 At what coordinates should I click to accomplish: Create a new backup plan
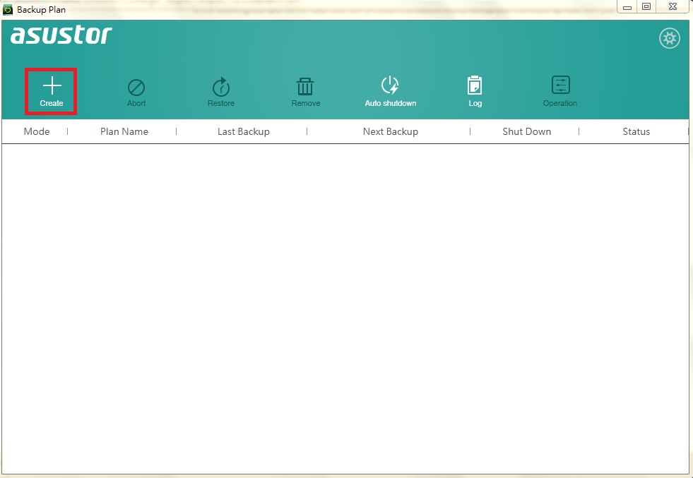point(52,92)
